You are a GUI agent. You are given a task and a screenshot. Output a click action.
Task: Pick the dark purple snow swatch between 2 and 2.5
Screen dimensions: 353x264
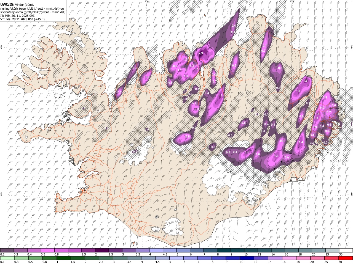[x=102, y=250]
